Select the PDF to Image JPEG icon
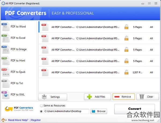The image size is (161, 123). 5,49
